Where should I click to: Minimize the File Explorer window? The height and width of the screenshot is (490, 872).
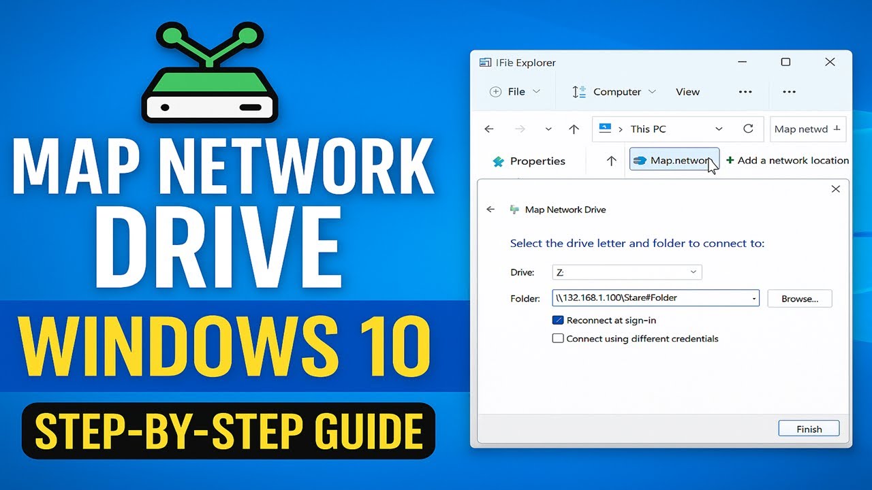click(741, 62)
